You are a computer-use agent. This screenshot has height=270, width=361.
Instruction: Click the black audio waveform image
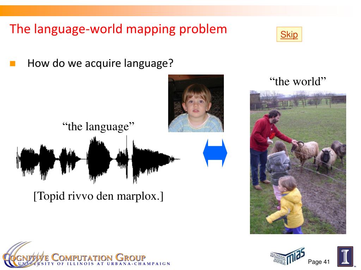98,160
